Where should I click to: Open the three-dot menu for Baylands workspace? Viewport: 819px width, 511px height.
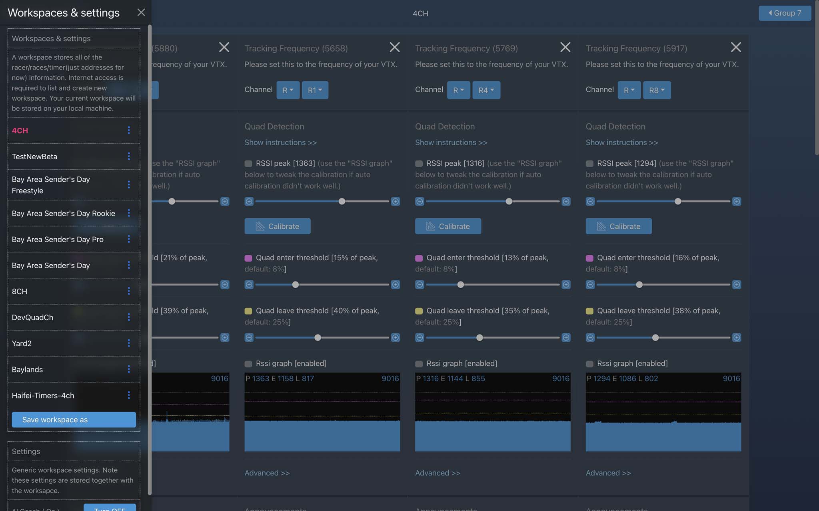(129, 369)
